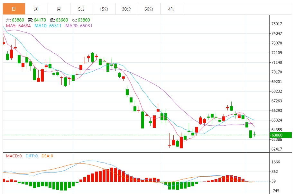Click the 73078 price axis label

coord(277,43)
